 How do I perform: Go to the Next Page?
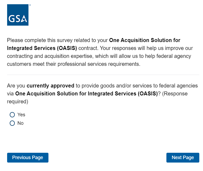(x=183, y=158)
